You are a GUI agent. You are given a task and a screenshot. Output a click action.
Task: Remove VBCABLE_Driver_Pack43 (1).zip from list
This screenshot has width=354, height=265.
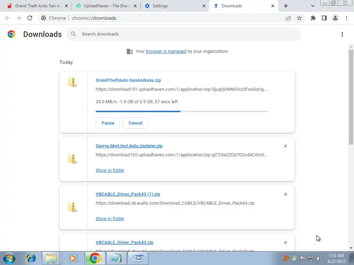point(285,194)
